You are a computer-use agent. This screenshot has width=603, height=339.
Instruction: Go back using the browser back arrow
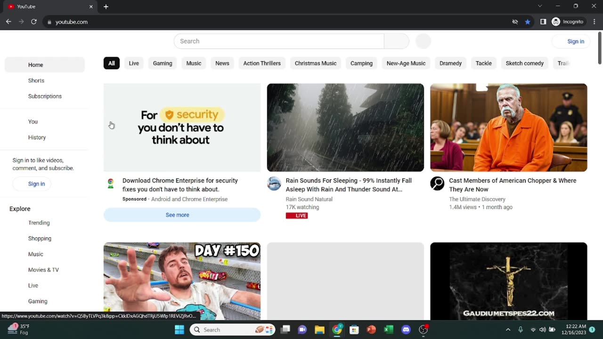pyautogui.click(x=8, y=22)
